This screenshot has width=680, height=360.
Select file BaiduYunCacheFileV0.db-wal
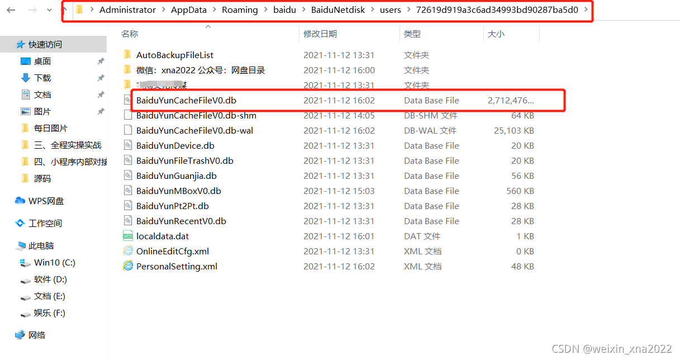point(195,131)
